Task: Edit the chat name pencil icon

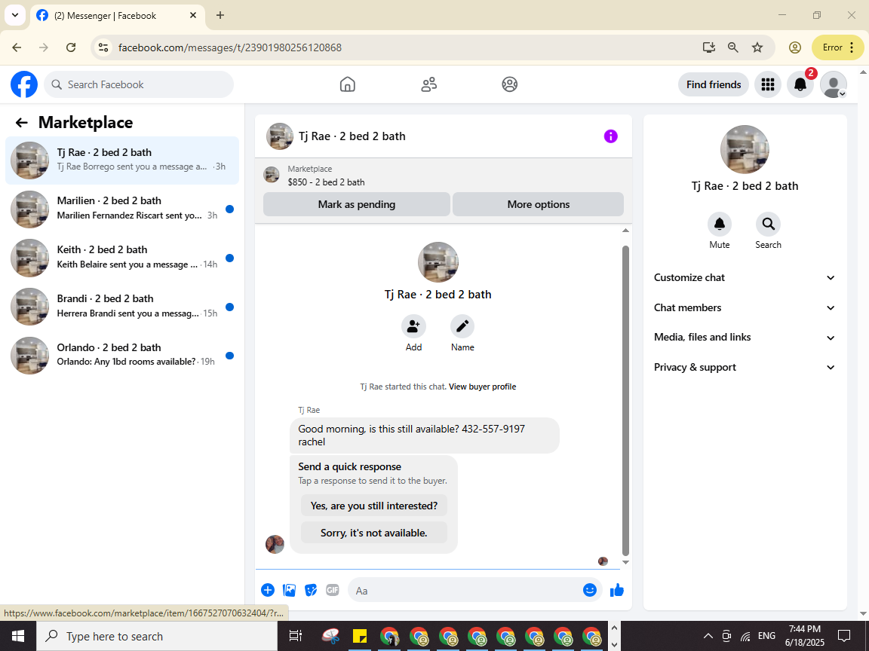Action: (x=462, y=326)
